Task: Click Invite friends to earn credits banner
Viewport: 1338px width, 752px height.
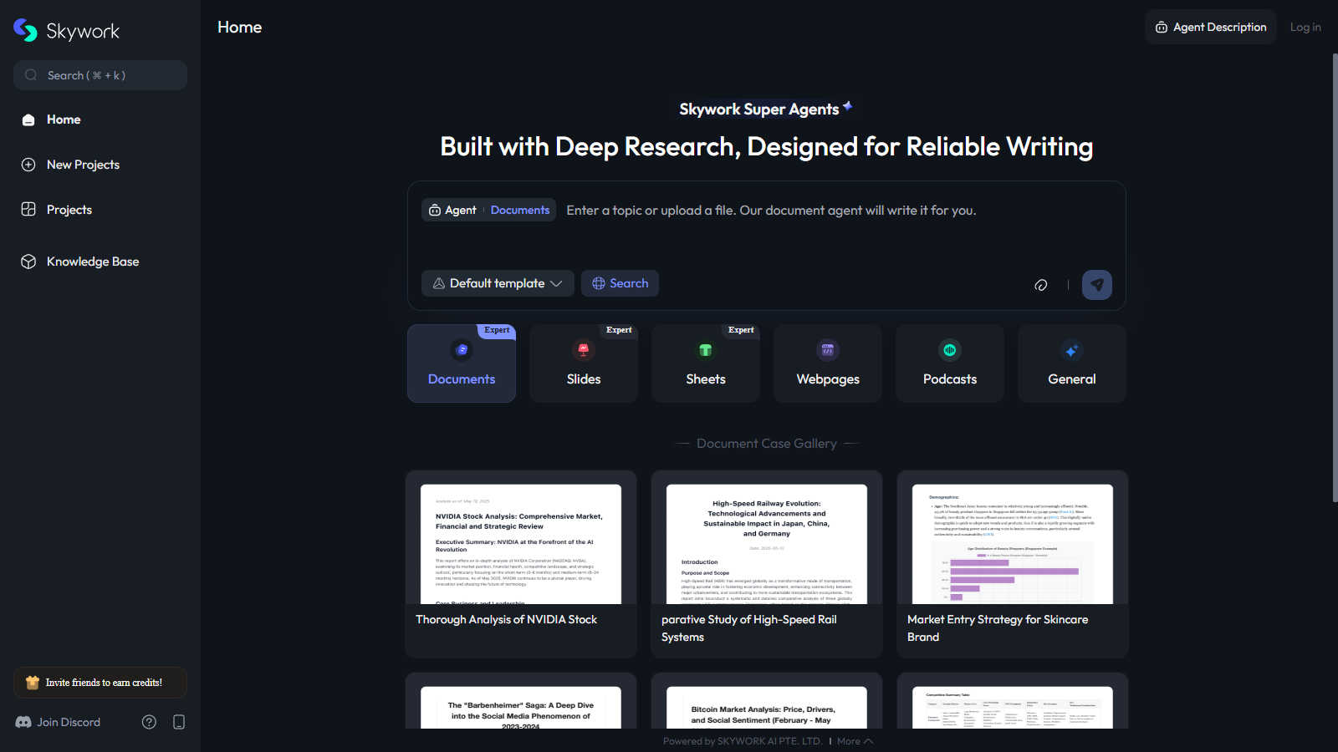Action: pyautogui.click(x=100, y=683)
